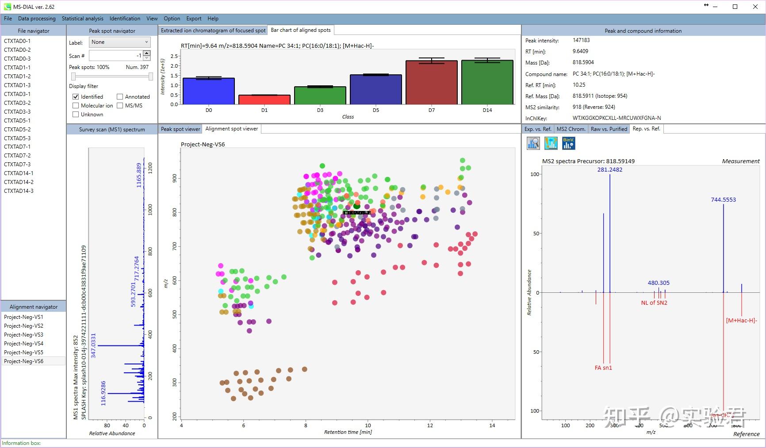Open the Export menu
766x448 pixels.
click(x=194, y=19)
